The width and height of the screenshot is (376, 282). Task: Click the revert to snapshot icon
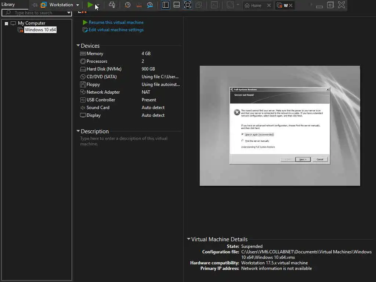(x=139, y=5)
